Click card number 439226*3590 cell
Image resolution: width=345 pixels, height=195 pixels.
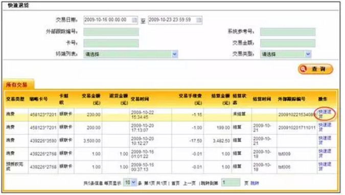coord(43,141)
